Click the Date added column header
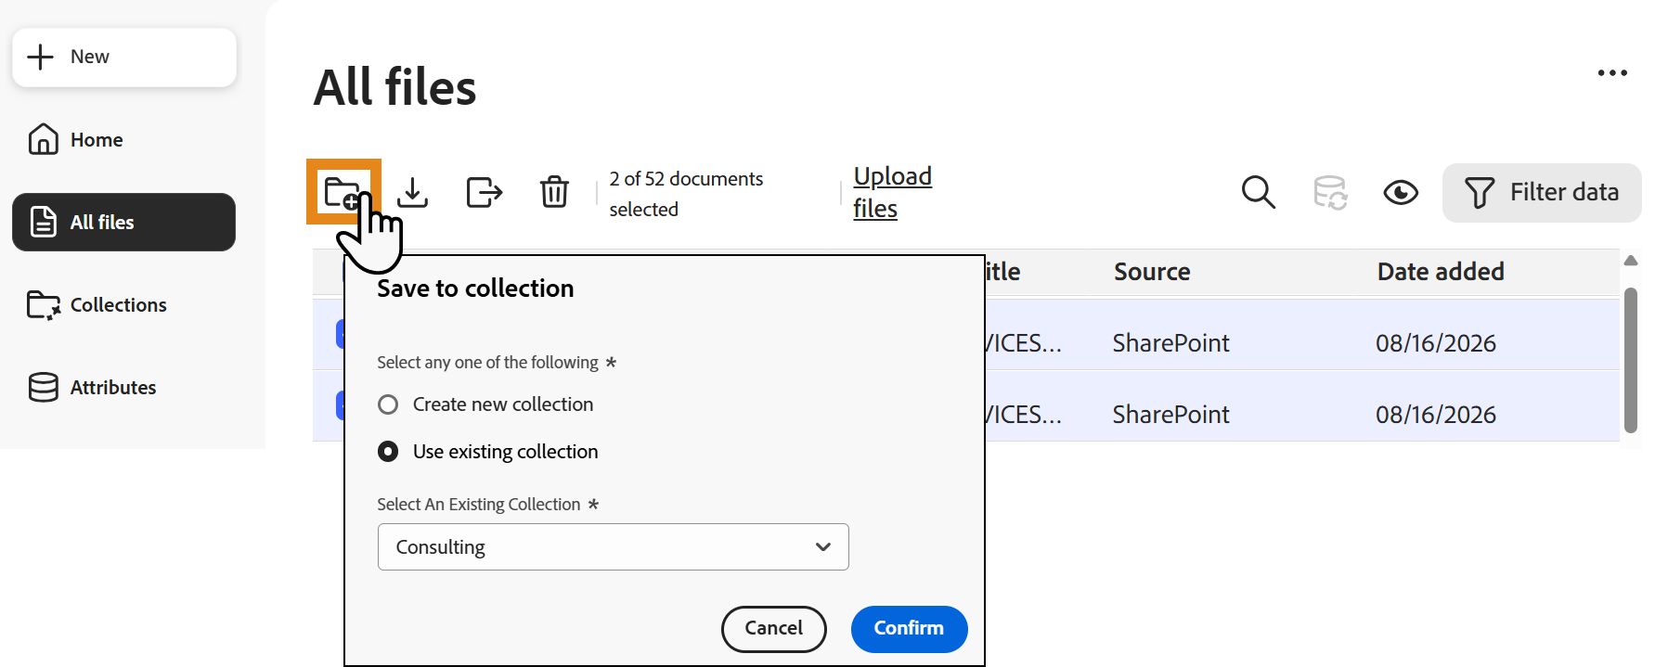This screenshot has width=1655, height=667. [x=1441, y=272]
